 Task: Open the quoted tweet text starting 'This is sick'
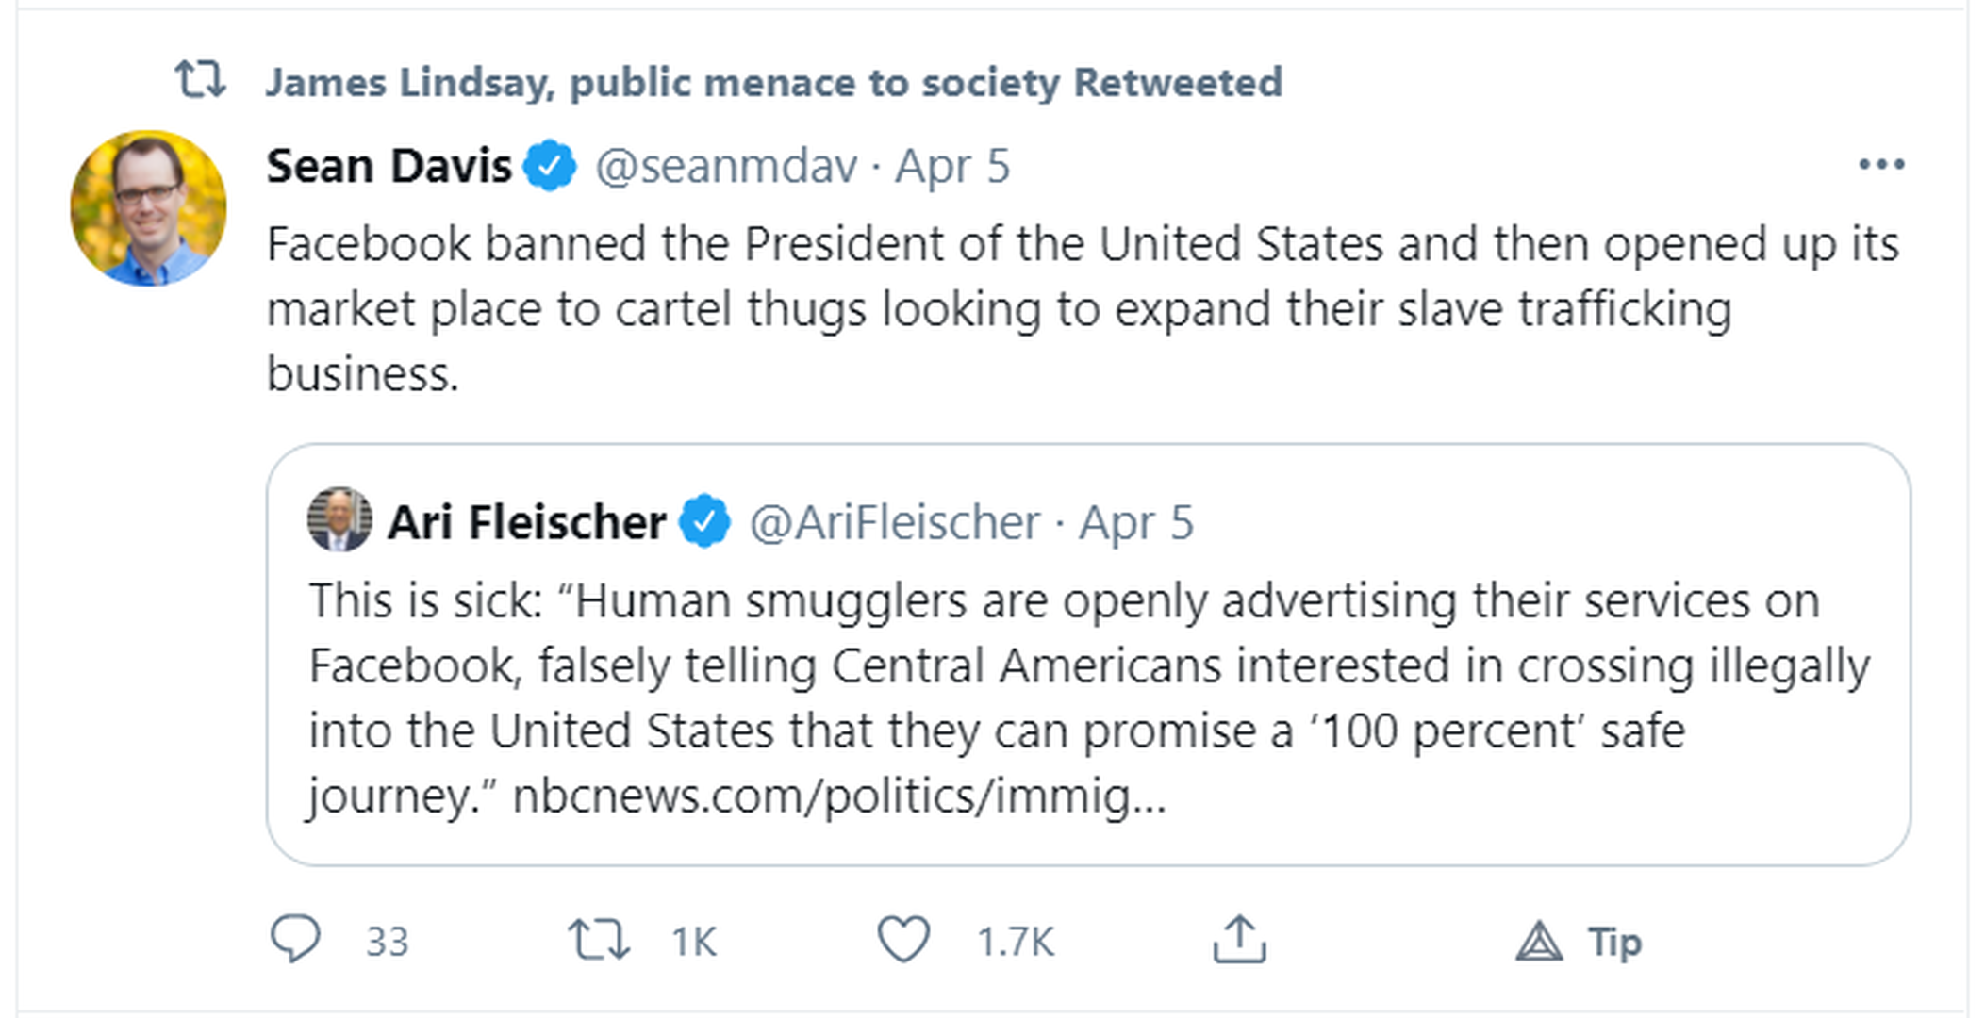tap(1037, 666)
